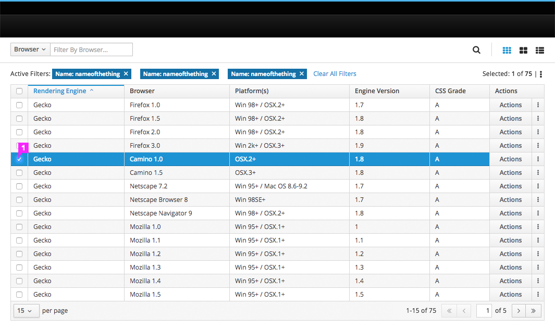Screen dimensions: 555x330
Task: Open kebab menu for Firefox 2.0 row
Action: (538, 132)
